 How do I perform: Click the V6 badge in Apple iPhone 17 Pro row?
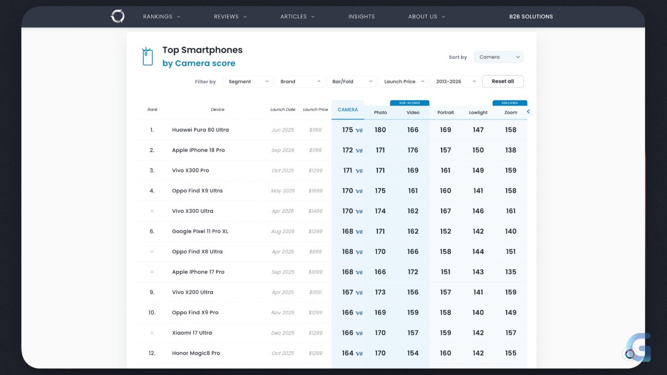click(359, 272)
